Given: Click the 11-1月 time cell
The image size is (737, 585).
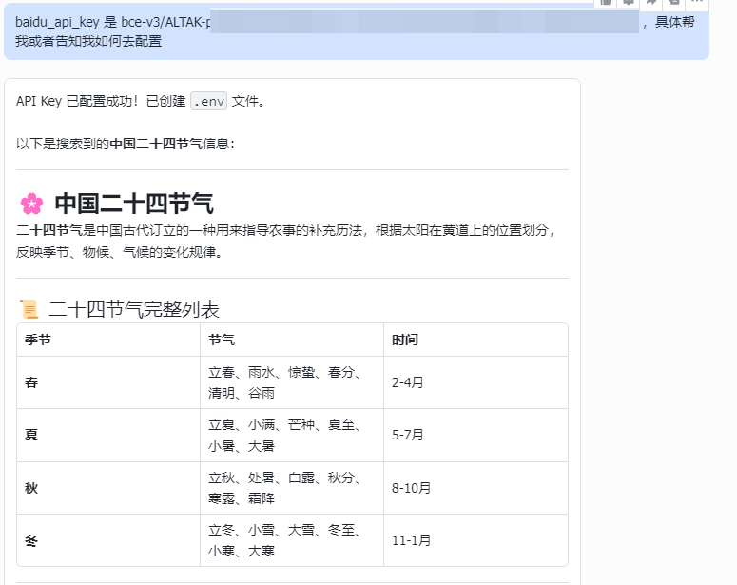Looking at the screenshot, I should (x=411, y=540).
